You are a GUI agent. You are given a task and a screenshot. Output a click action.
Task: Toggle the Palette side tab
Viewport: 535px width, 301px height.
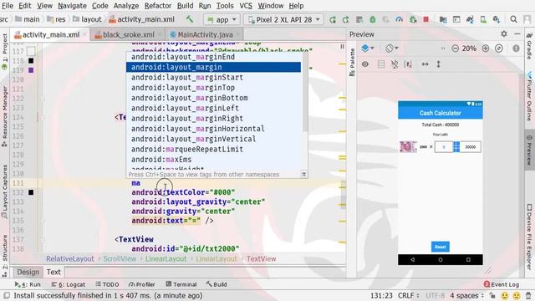pos(352,62)
